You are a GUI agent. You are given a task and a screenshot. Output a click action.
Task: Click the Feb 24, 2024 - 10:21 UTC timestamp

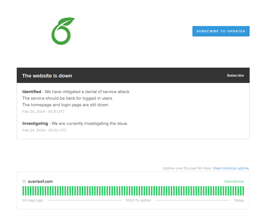coord(43,112)
